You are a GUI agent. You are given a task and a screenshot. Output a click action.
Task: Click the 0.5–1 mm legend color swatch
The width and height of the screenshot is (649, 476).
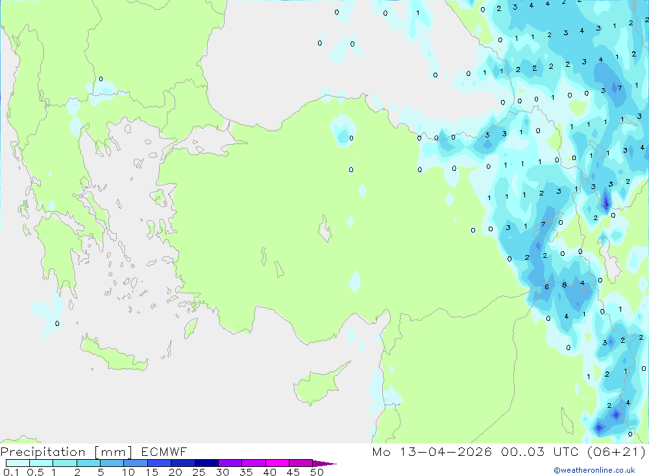tap(41, 463)
